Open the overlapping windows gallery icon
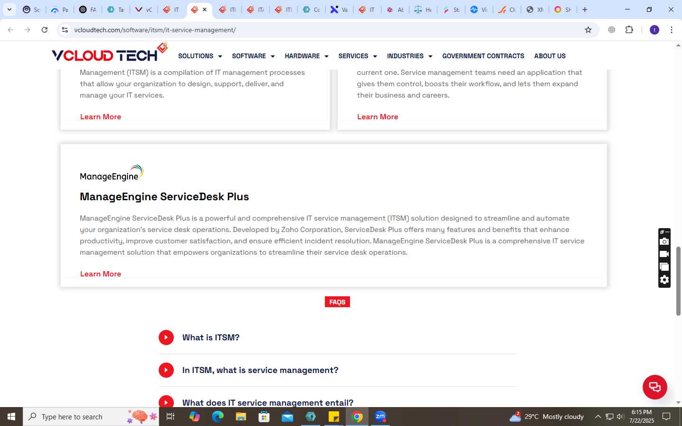682x426 pixels. 664,267
